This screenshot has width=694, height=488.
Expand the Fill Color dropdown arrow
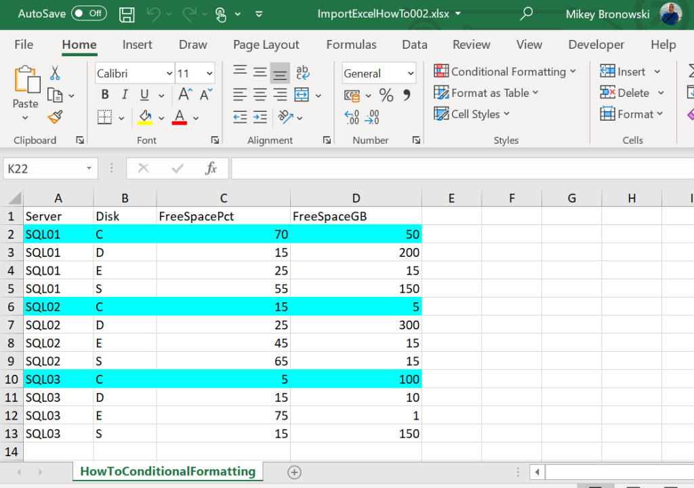pos(162,117)
